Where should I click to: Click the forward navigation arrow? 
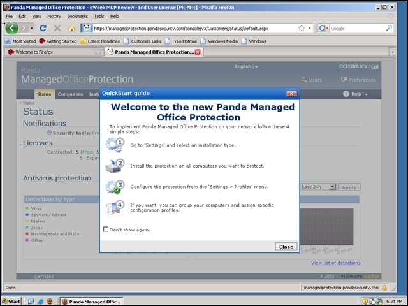coord(24,28)
